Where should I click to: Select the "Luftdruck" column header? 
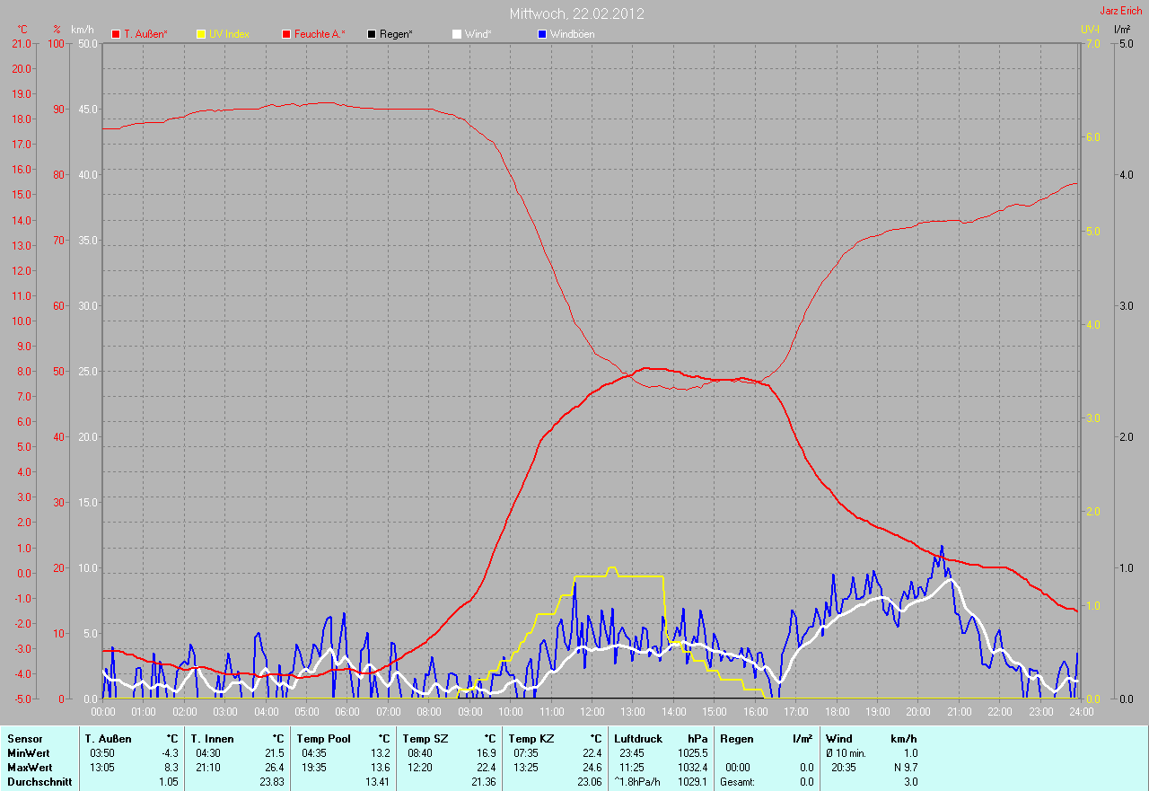[x=639, y=739]
